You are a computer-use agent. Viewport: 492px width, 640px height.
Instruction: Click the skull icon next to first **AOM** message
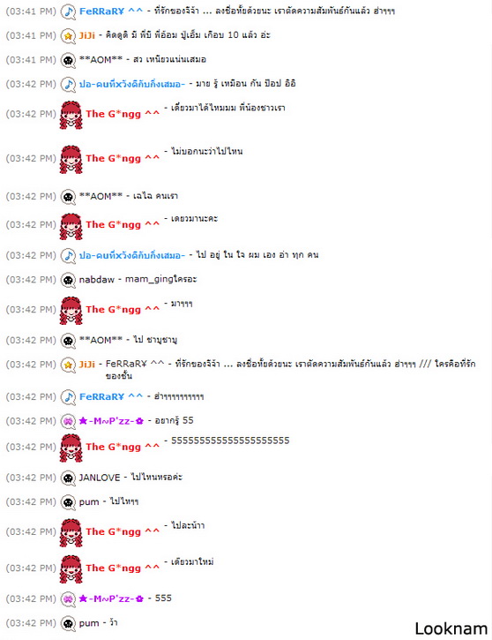tap(68, 60)
